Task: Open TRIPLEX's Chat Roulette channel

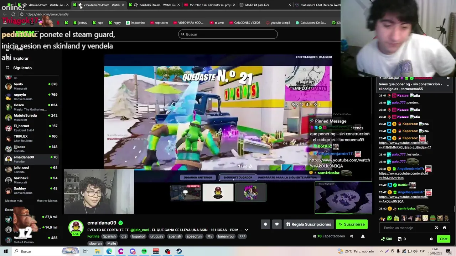Action: 31,138
